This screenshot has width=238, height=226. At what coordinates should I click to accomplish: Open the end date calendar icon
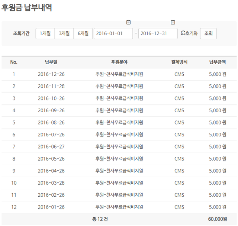pyautogui.click(x=173, y=22)
